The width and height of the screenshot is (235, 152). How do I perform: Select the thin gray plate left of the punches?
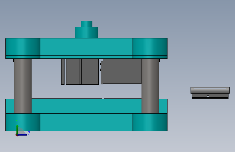[63, 71]
